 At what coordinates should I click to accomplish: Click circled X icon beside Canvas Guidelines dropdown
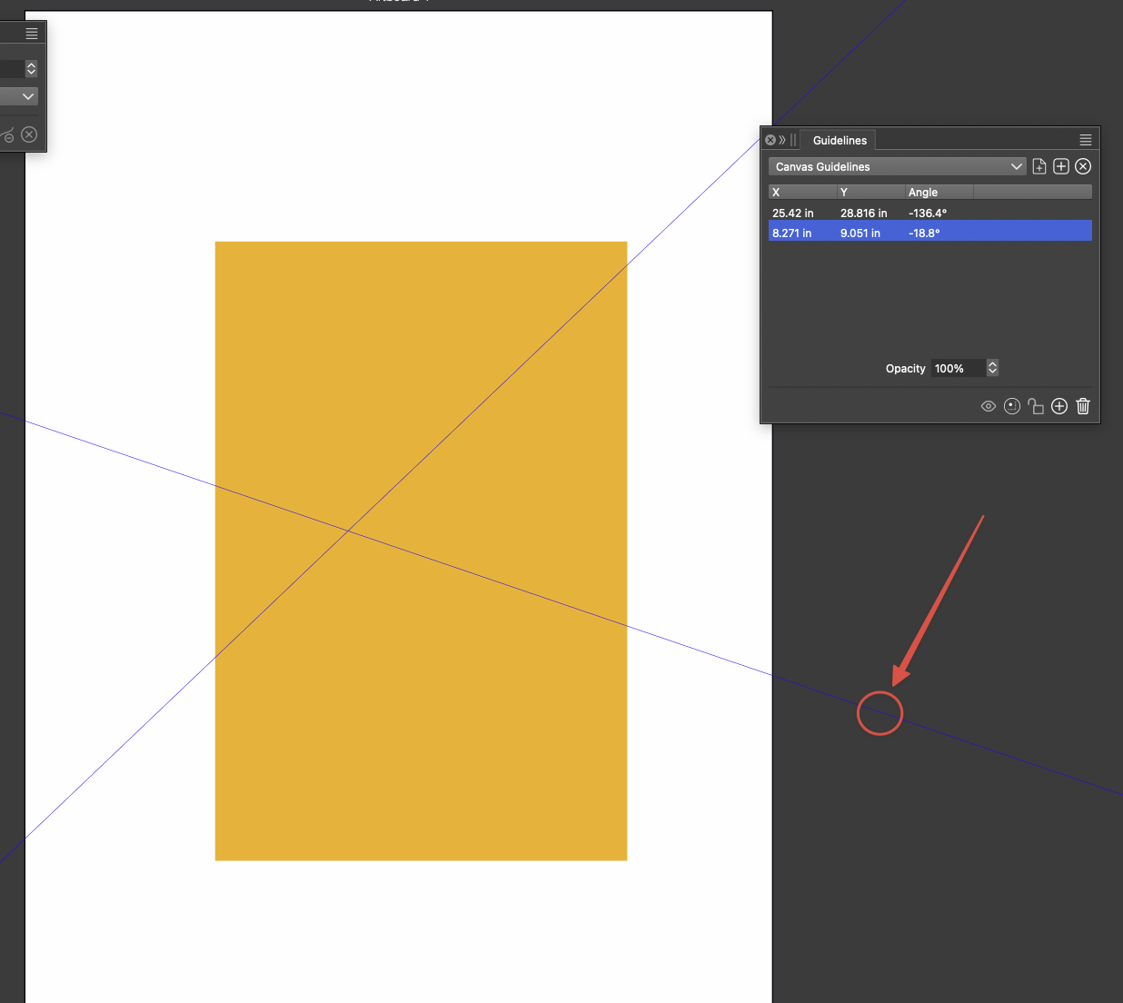[1083, 166]
